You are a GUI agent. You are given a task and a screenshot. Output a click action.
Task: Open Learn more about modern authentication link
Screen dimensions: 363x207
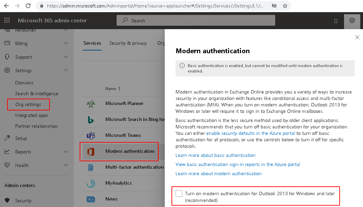point(218,174)
